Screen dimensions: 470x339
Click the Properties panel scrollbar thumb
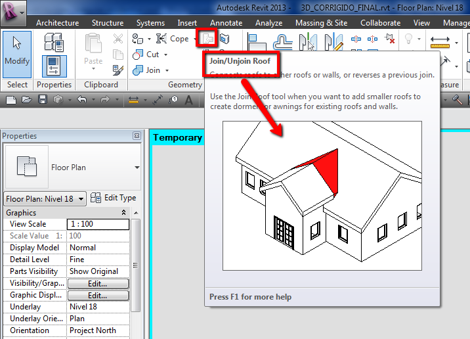(135, 265)
